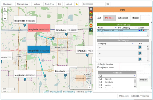Select the POI Files tab
Image resolution: width=153 pixels, height=100 pixels.
109,18
